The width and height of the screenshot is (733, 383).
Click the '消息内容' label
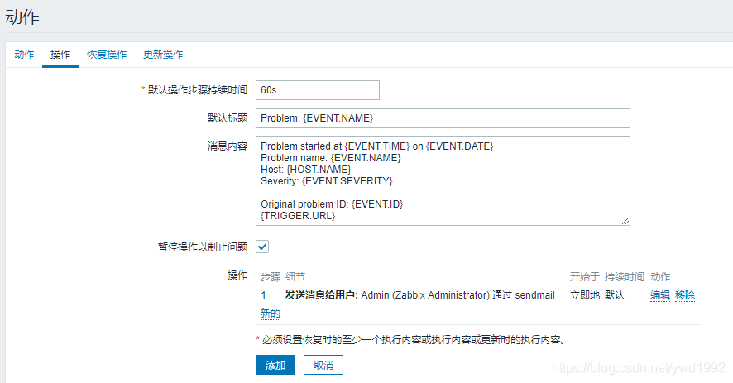coord(228,146)
